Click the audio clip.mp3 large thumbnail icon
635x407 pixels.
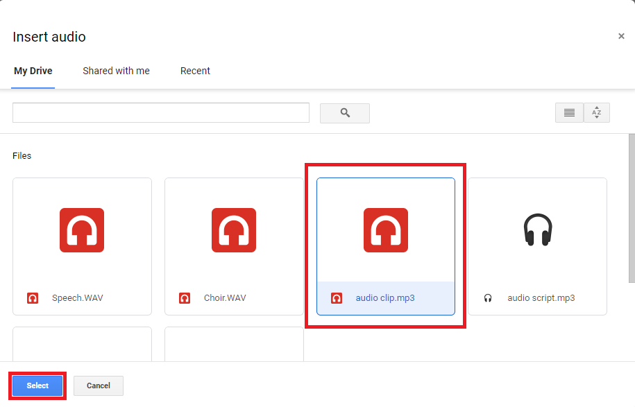point(386,230)
